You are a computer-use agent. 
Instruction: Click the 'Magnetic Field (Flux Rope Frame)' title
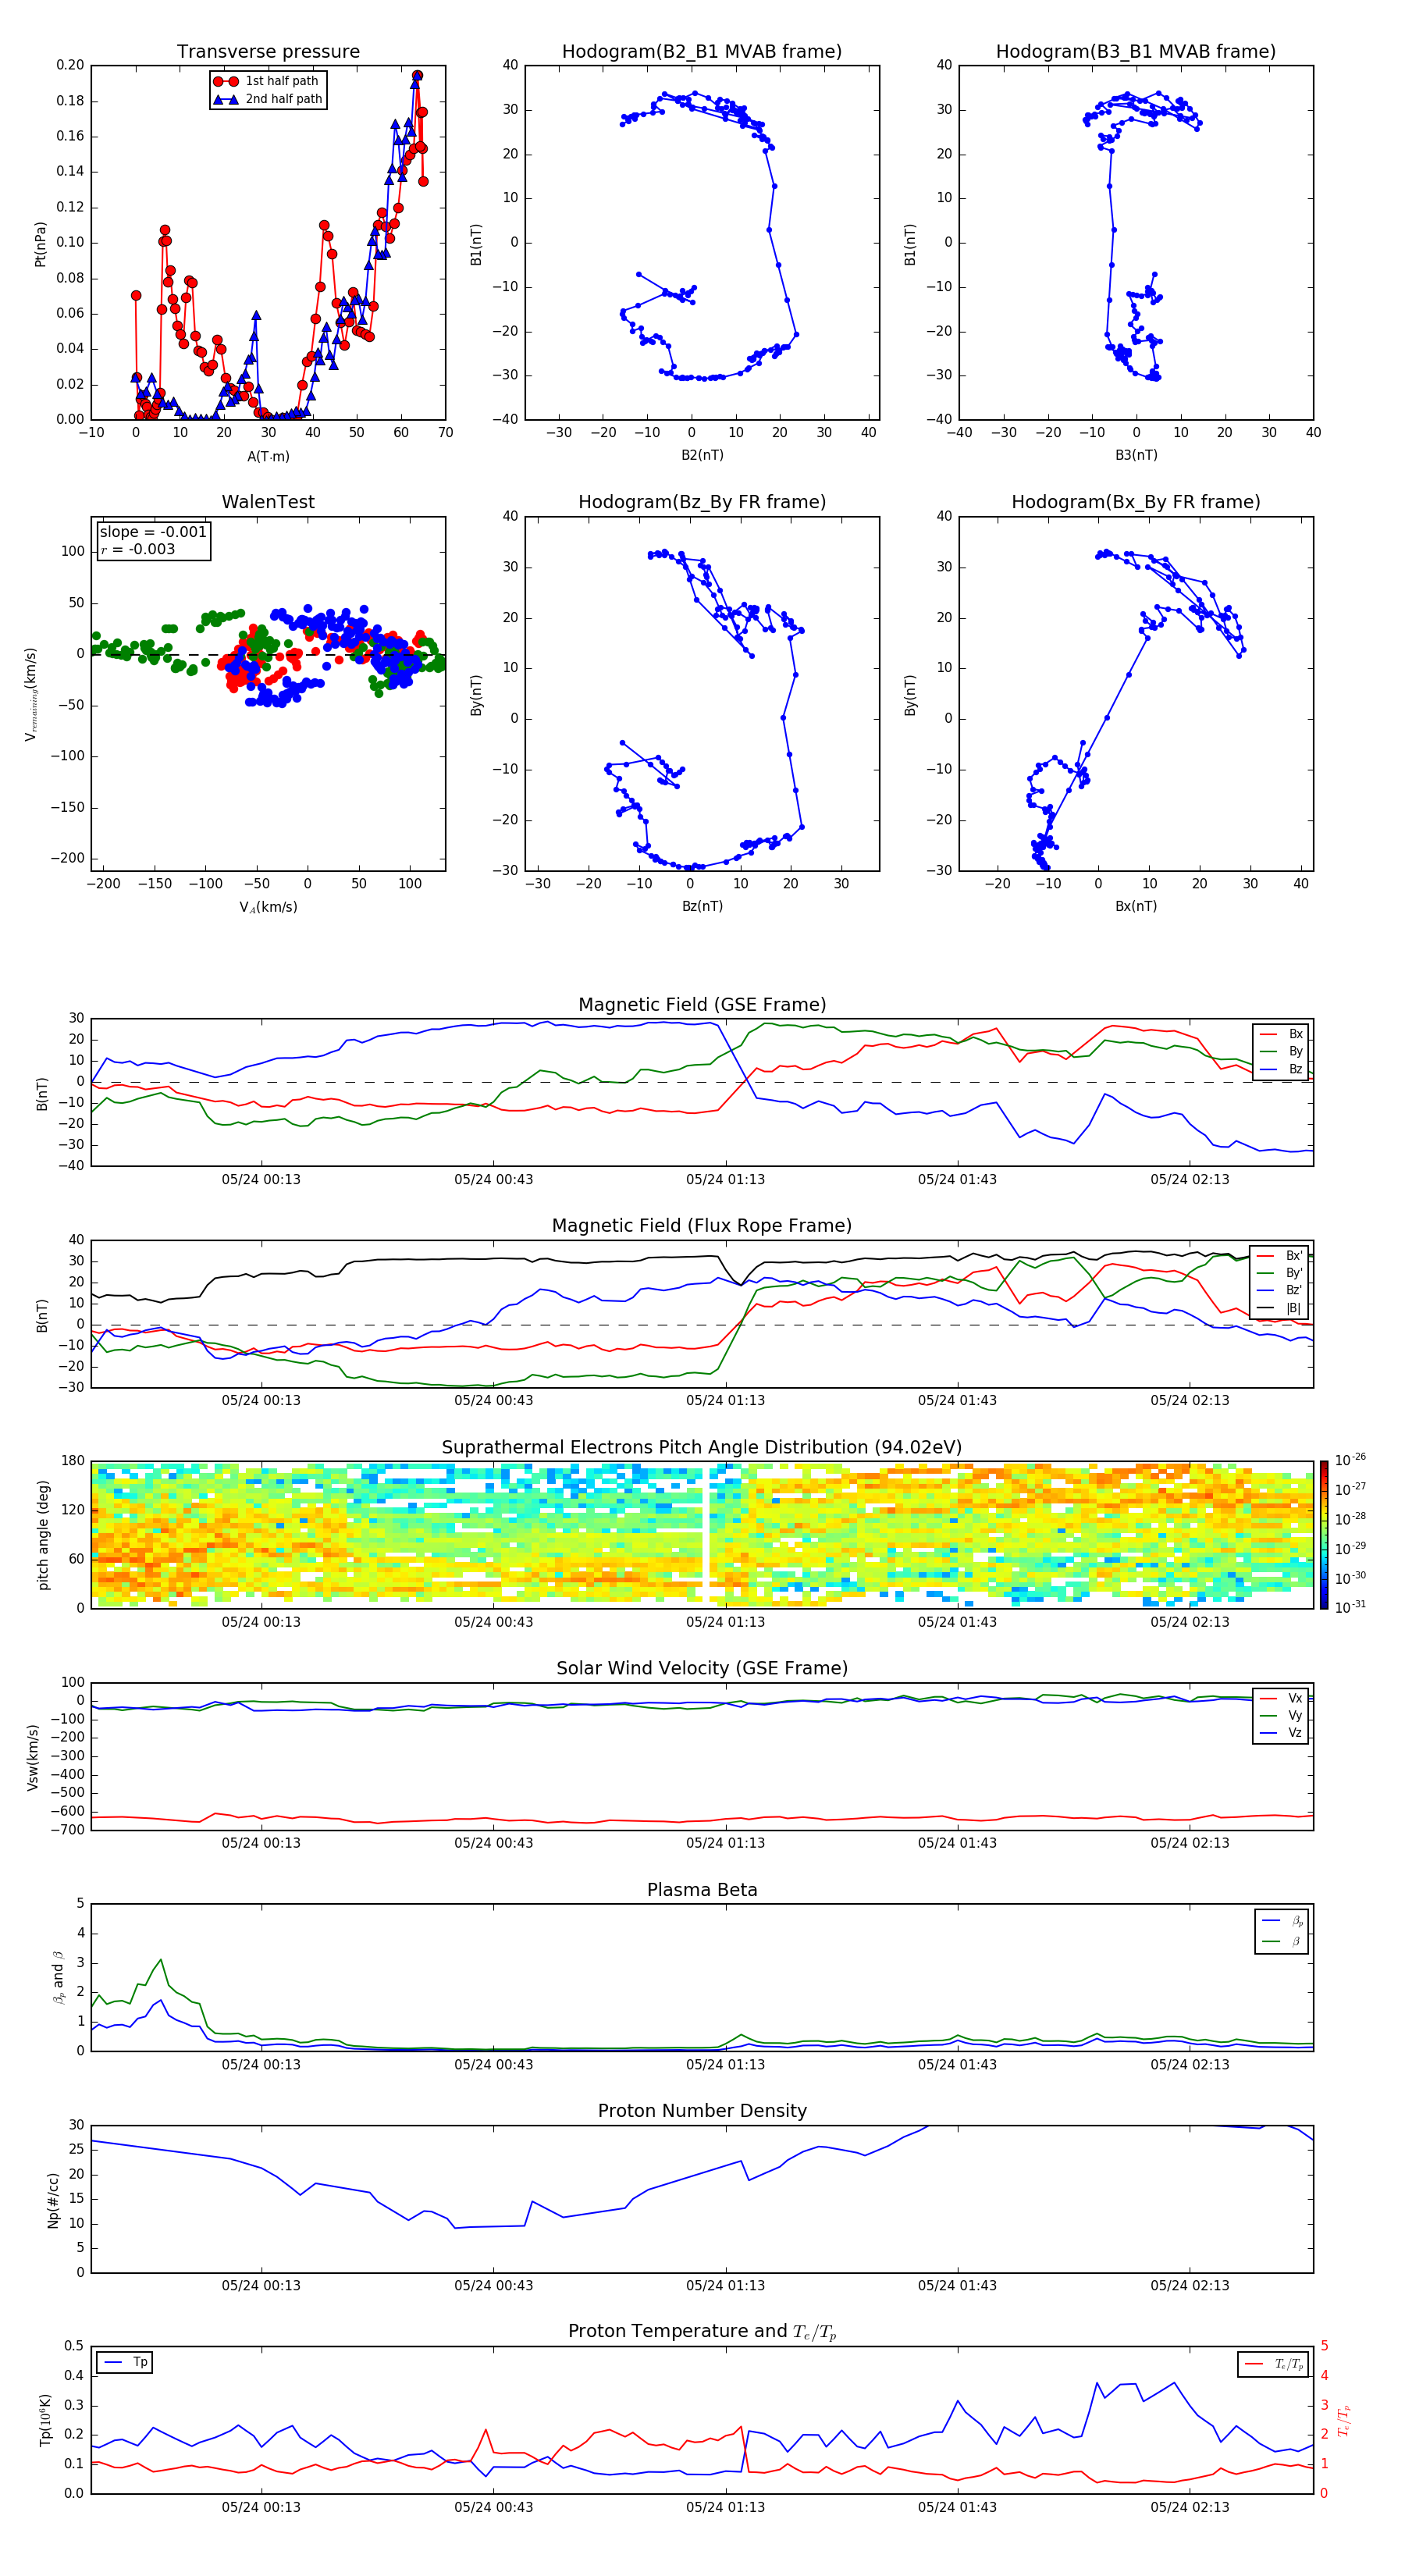[x=702, y=1226]
